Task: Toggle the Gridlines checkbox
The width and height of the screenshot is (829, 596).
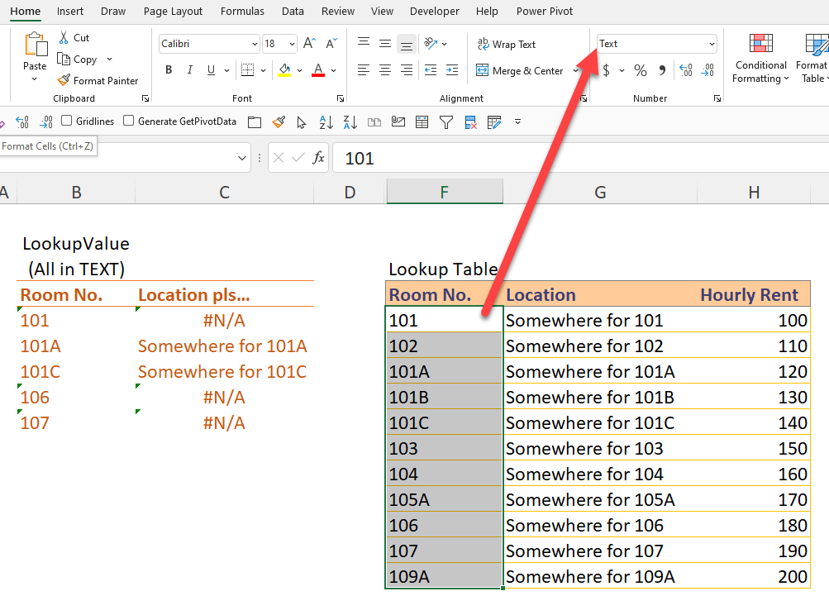Action: point(66,120)
